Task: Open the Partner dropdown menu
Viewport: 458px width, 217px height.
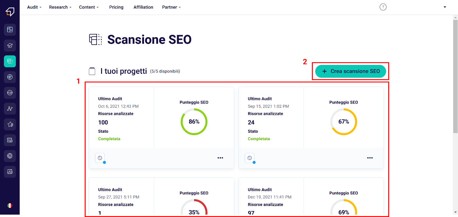Action: [x=171, y=7]
